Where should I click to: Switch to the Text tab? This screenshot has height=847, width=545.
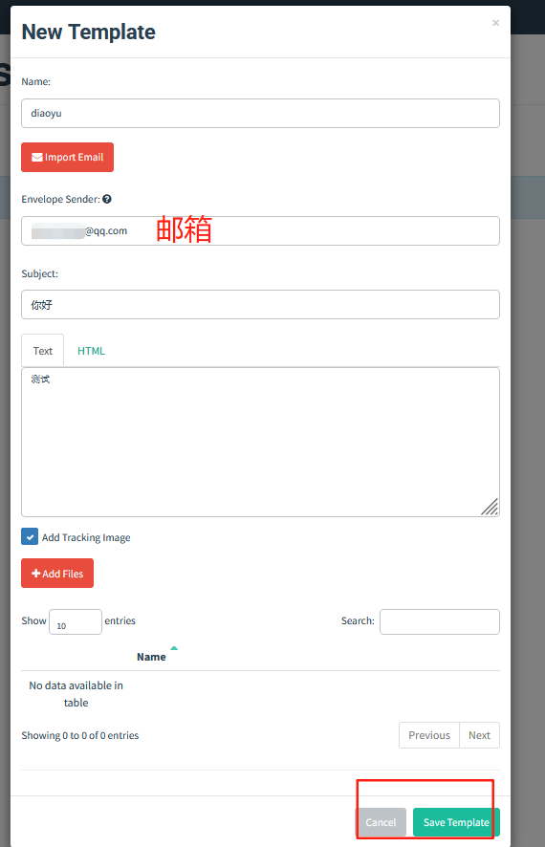[43, 351]
